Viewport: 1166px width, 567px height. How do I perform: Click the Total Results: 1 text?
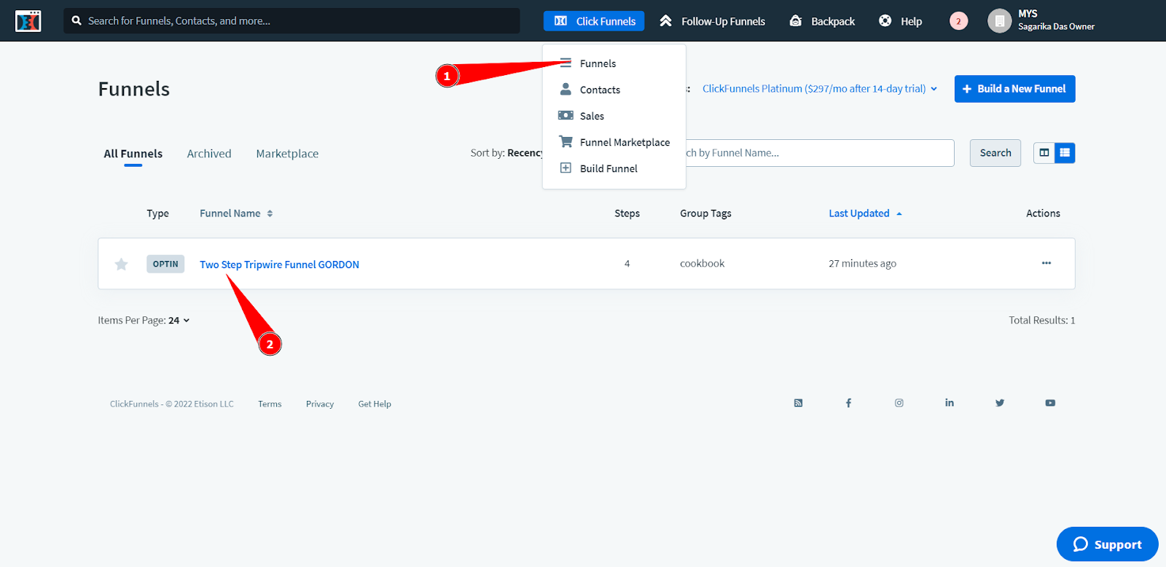pyautogui.click(x=1042, y=321)
